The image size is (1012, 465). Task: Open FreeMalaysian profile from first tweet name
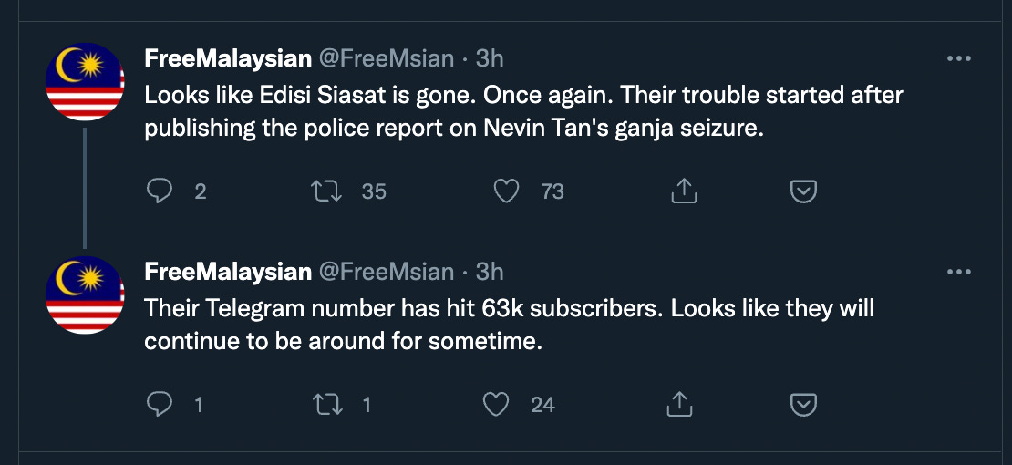point(228,58)
